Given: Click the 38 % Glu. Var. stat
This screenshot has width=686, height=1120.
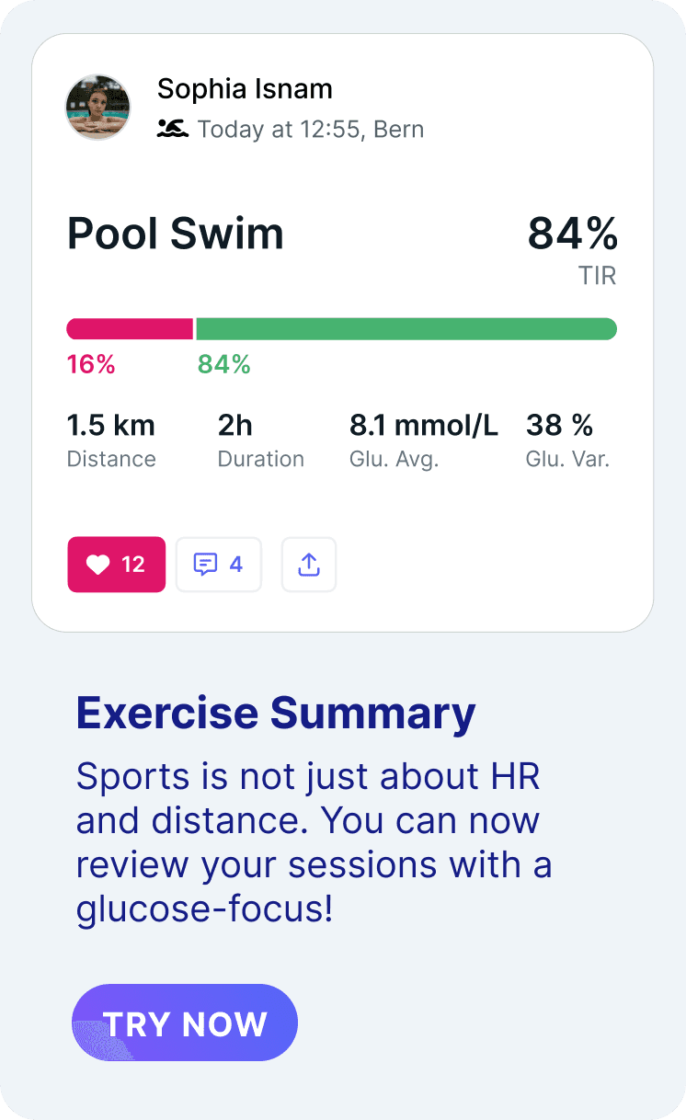Looking at the screenshot, I should [x=568, y=440].
